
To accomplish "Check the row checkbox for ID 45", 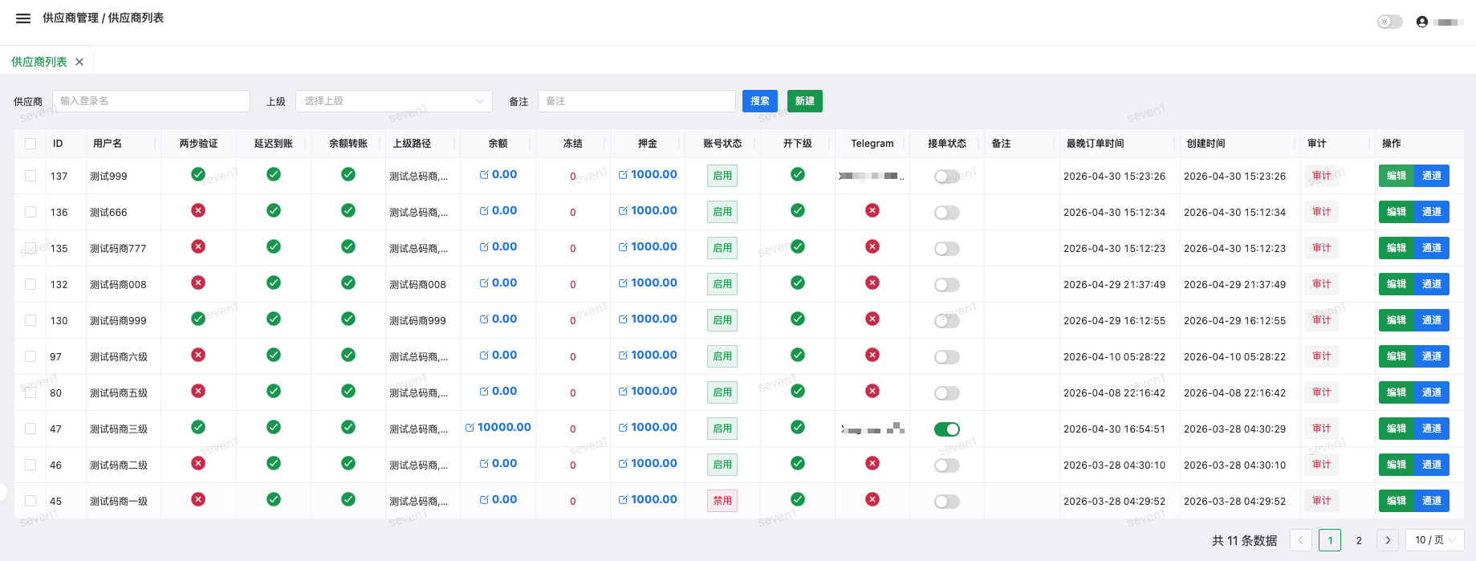I will pos(30,501).
